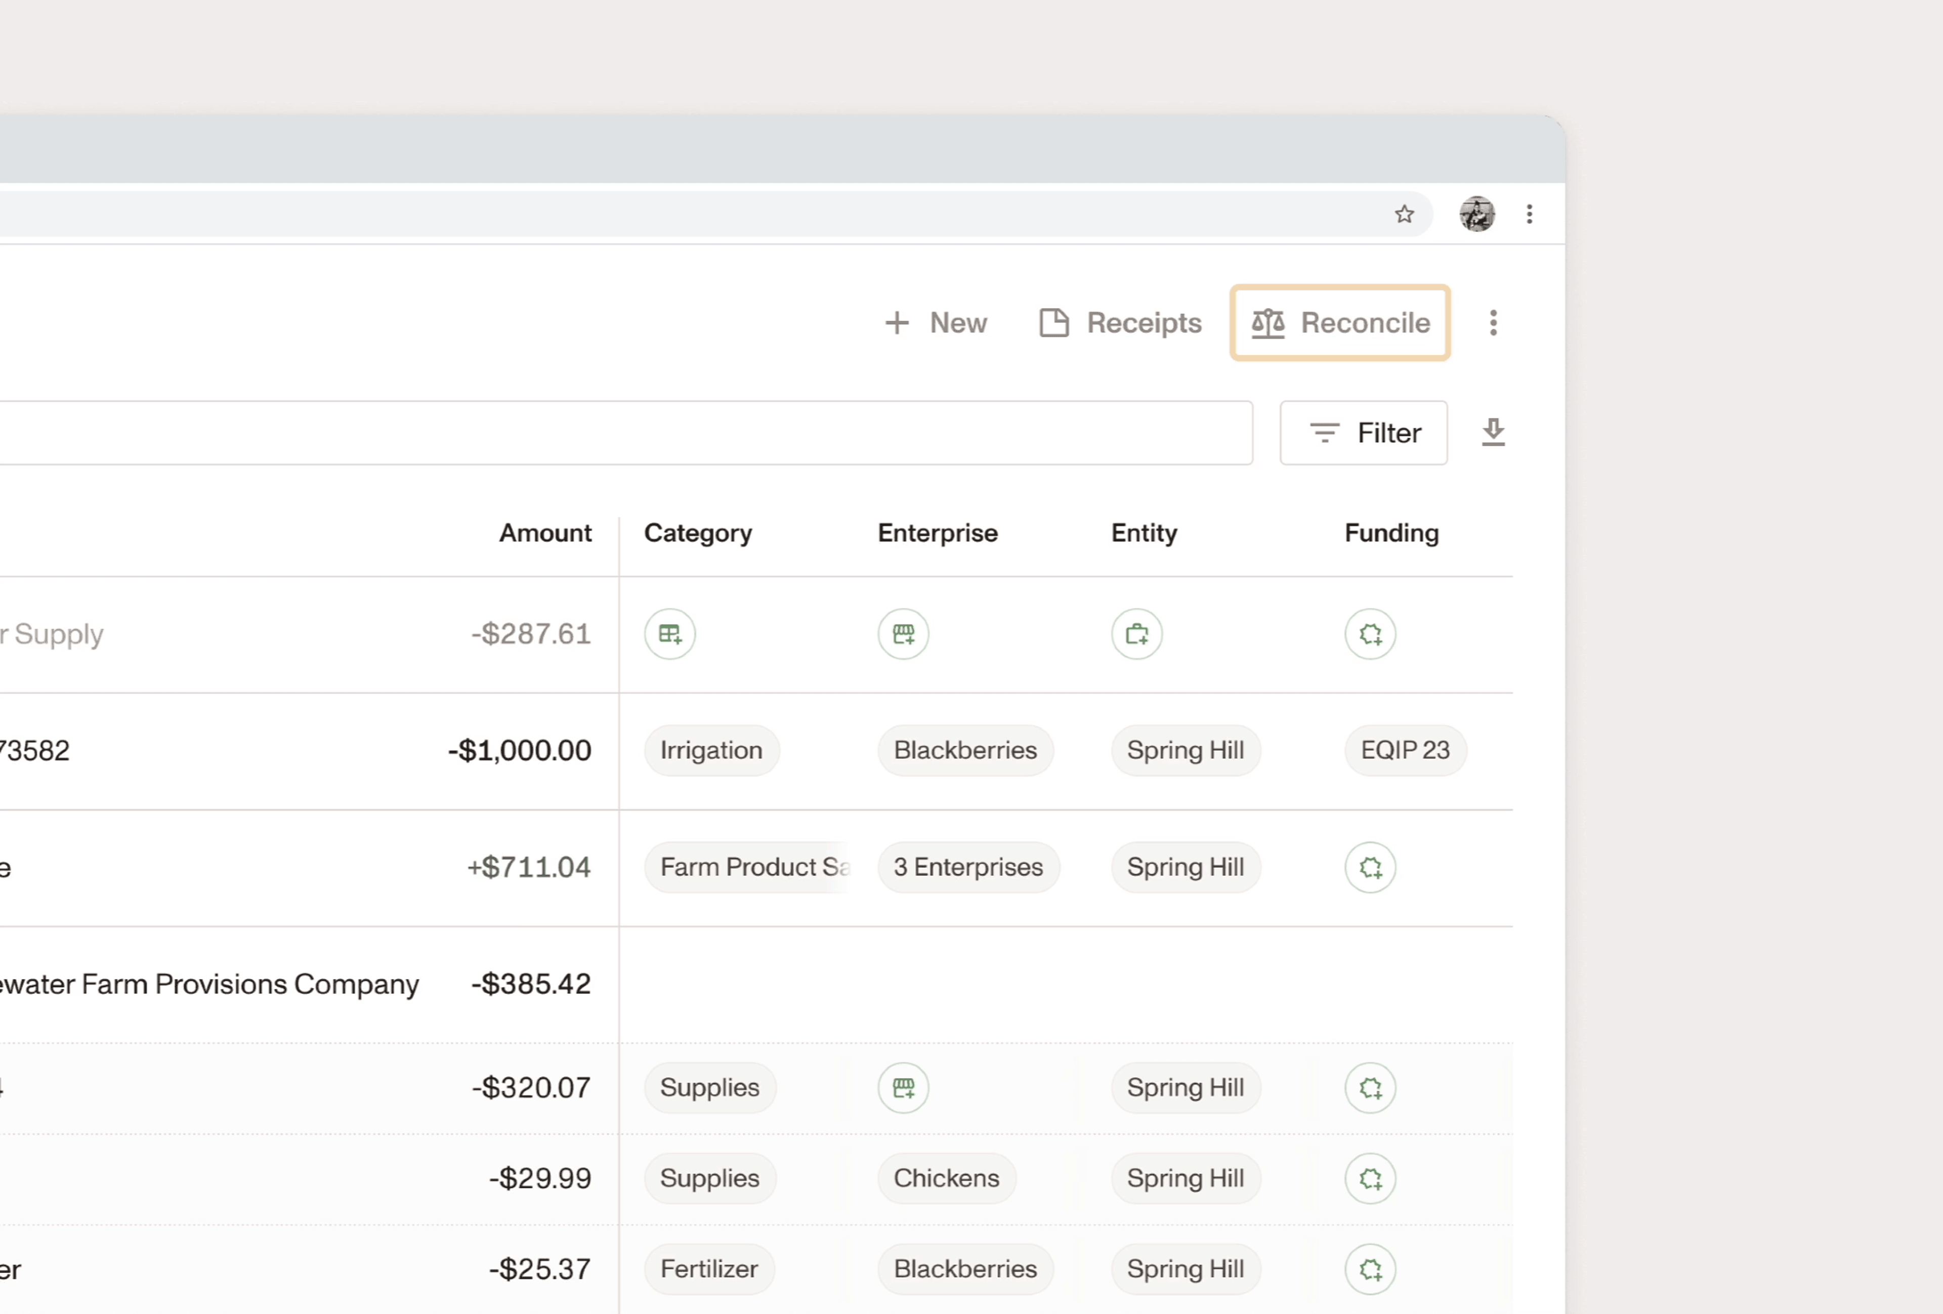Open the page actions three-dot menu
The image size is (1943, 1314).
coord(1492,323)
